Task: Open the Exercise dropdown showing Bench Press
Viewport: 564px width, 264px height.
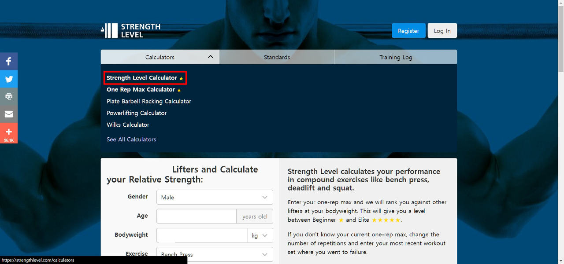Action: click(x=215, y=254)
